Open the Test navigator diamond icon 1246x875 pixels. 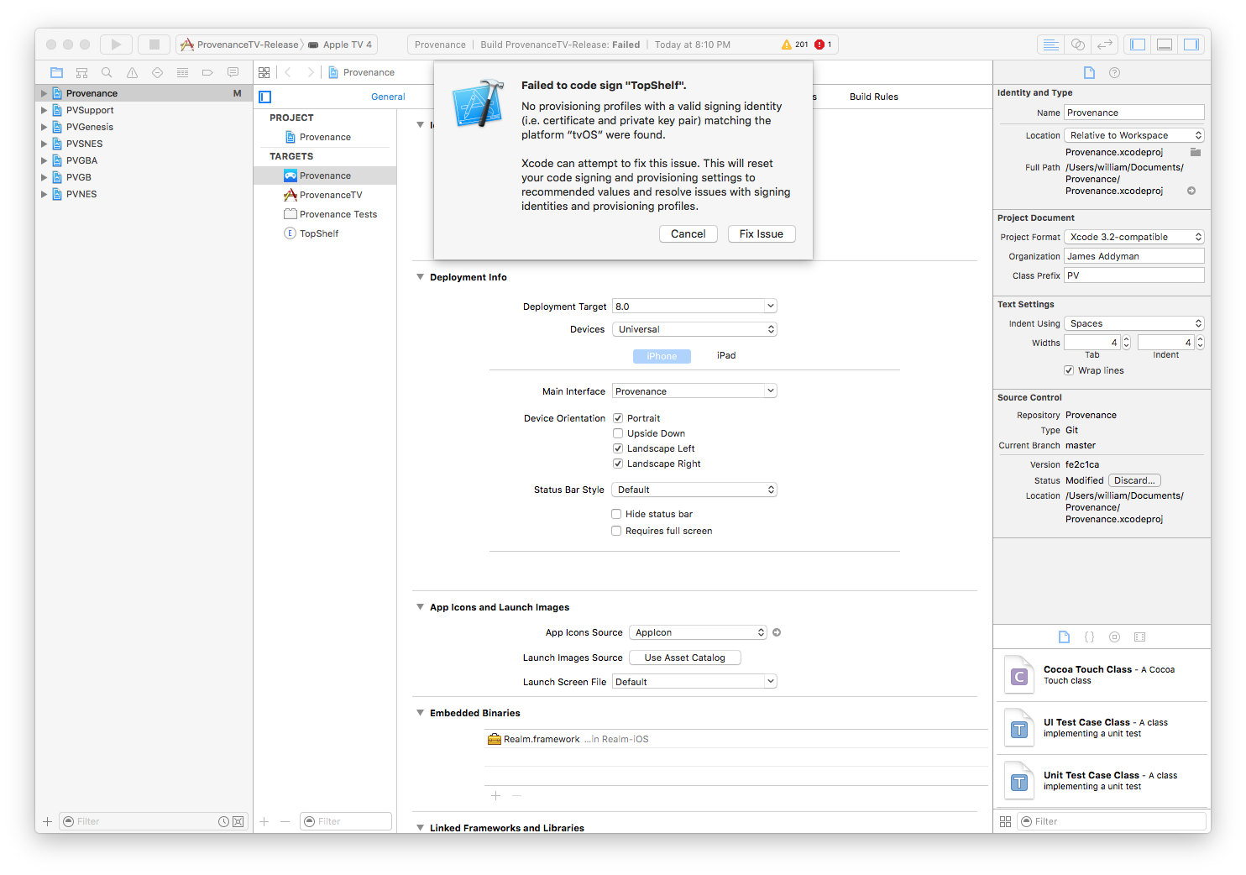click(x=157, y=72)
